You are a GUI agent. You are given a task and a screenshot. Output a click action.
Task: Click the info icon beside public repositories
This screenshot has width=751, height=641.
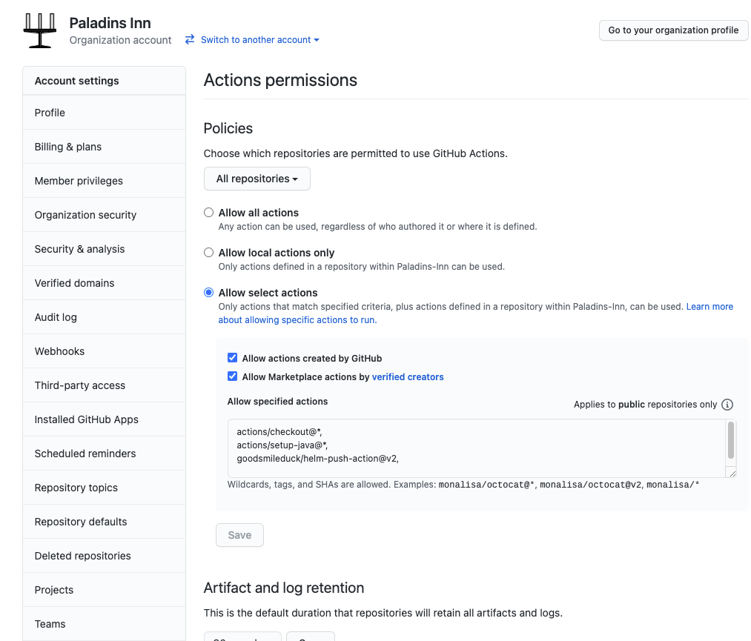click(727, 405)
